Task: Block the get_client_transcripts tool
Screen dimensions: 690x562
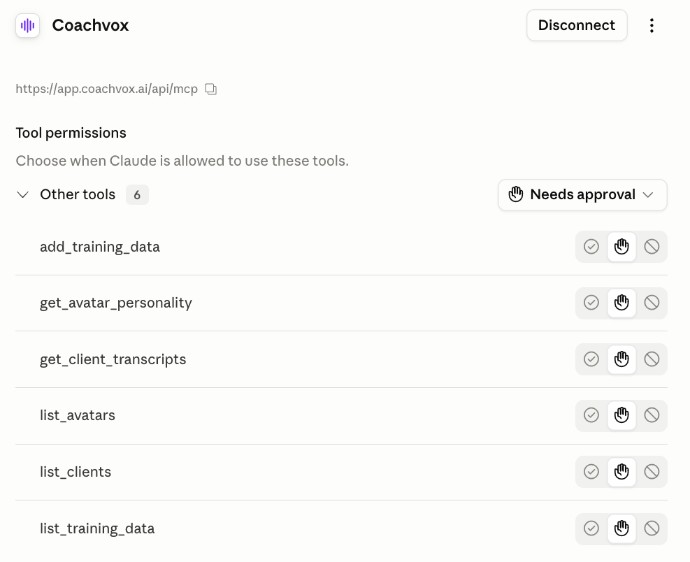Action: (652, 359)
